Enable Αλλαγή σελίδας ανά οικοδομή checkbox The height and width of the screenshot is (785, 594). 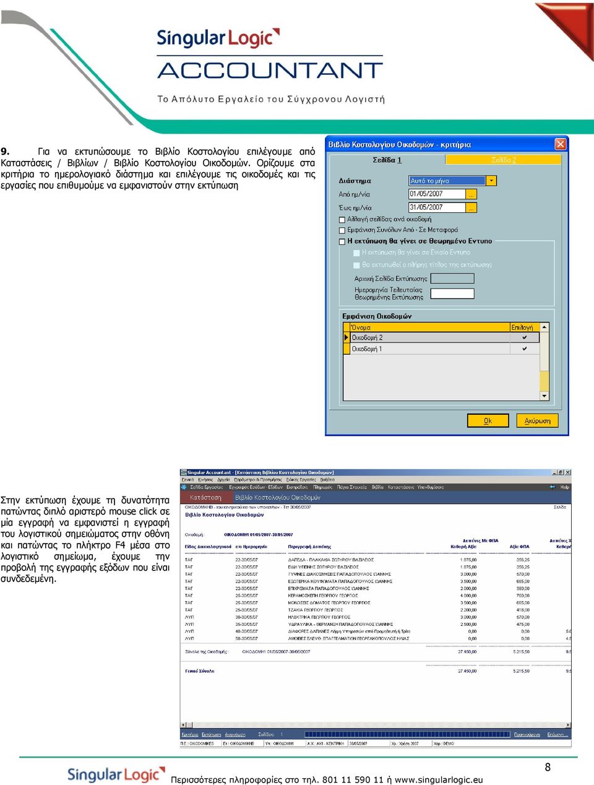point(342,220)
